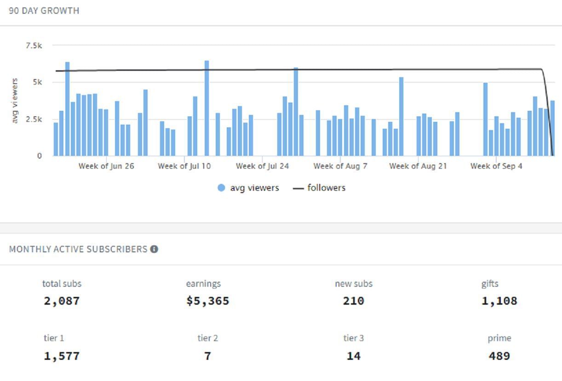Click the tier 3 value 14
Image resolution: width=562 pixels, height=381 pixels.
[x=353, y=356]
